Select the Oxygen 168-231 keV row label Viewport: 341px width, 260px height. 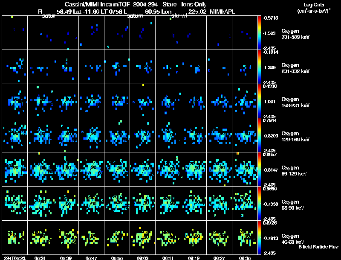pyautogui.click(x=295, y=102)
